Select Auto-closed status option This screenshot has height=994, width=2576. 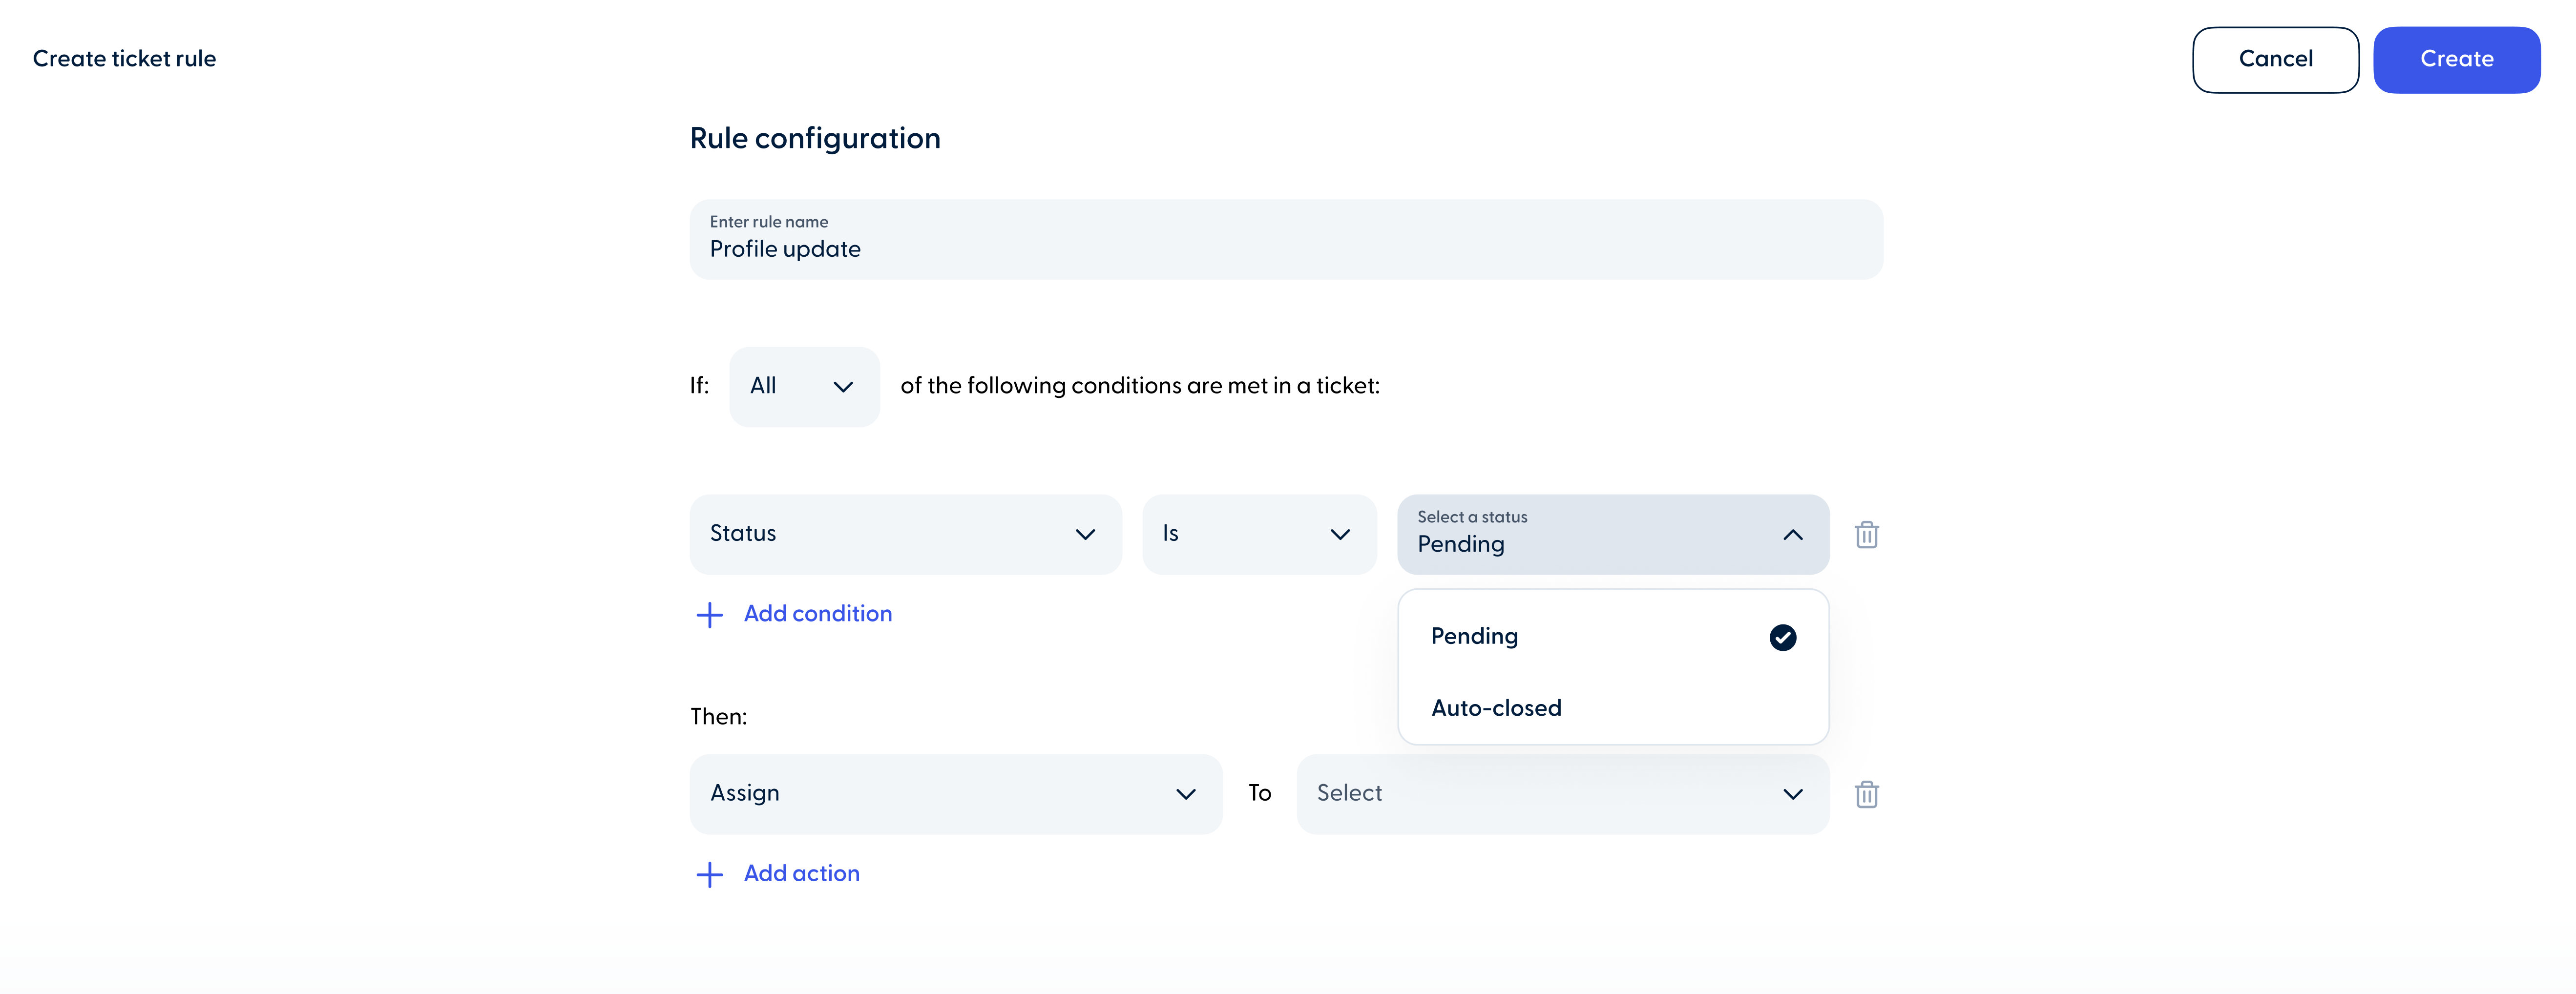click(1495, 707)
